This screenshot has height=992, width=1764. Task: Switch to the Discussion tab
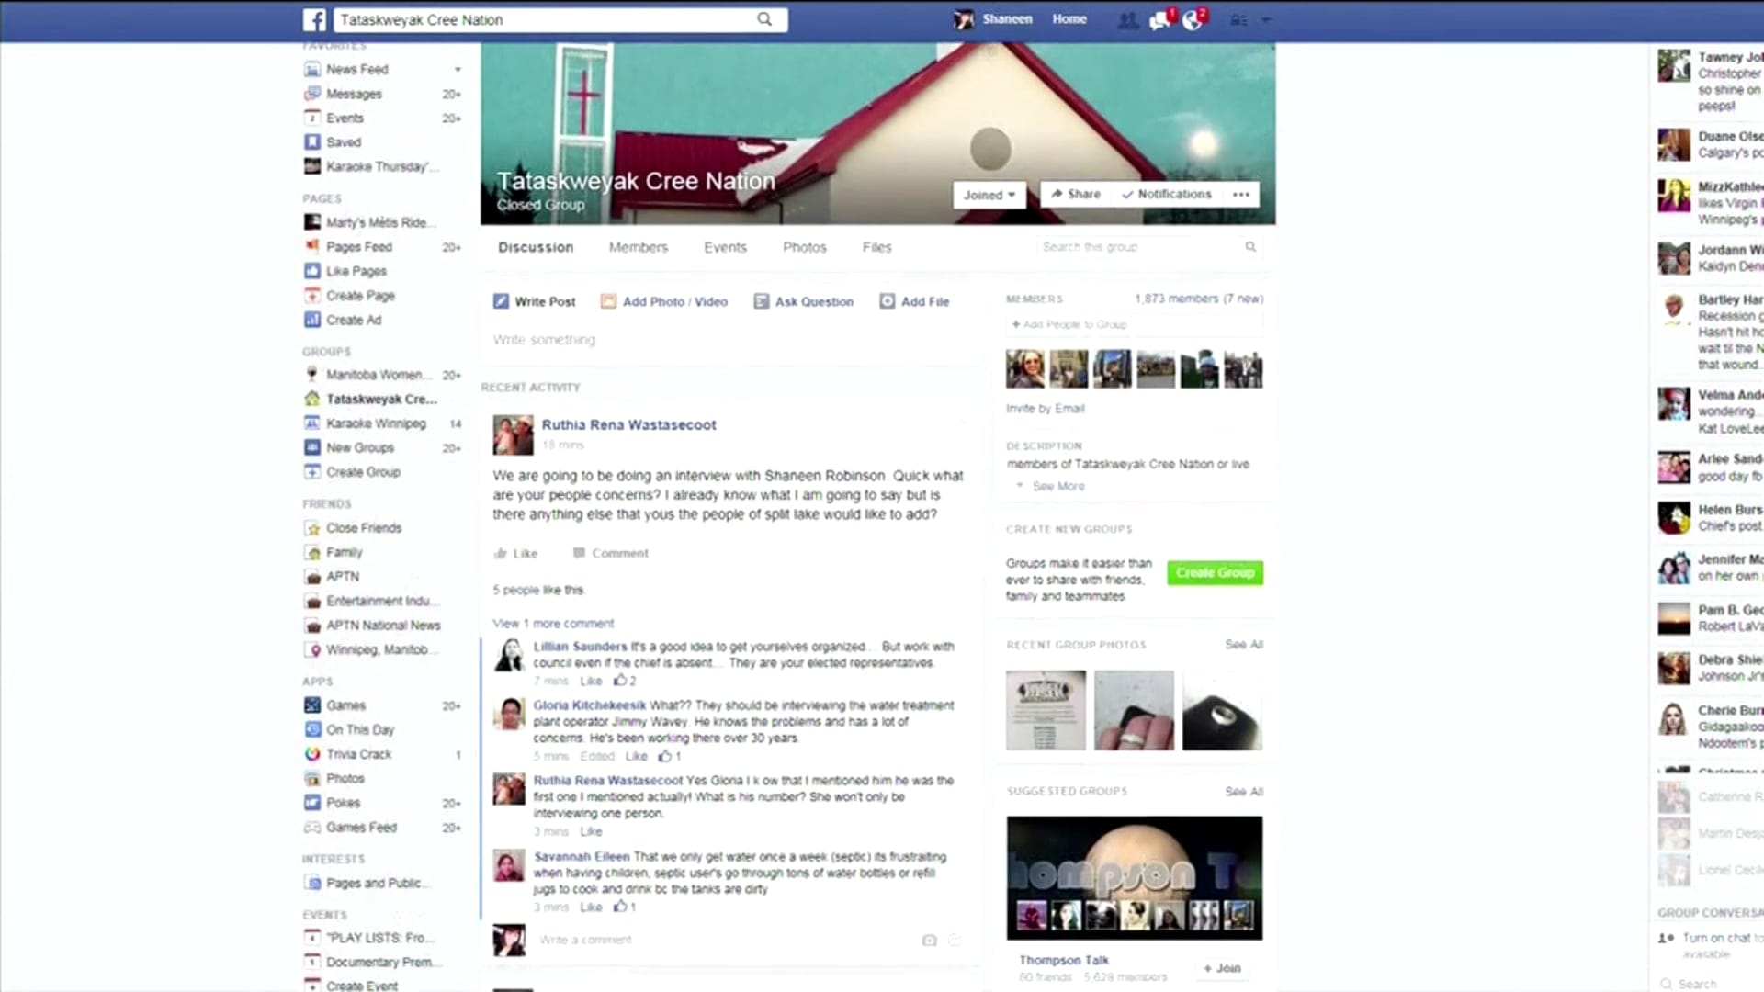[536, 247]
